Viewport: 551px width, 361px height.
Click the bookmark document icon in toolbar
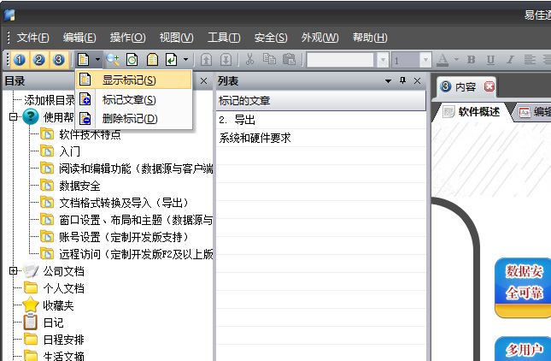[84, 60]
